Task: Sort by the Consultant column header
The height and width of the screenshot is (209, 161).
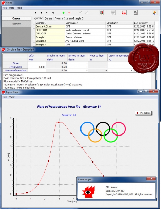Action: [x=120, y=23]
